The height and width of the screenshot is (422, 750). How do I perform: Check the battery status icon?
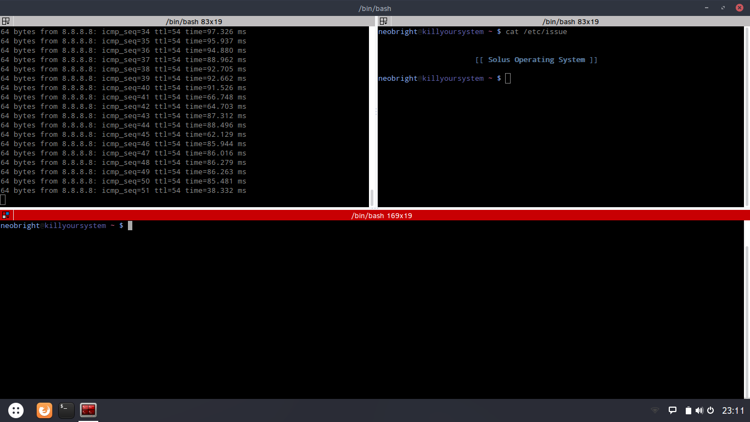pyautogui.click(x=689, y=410)
